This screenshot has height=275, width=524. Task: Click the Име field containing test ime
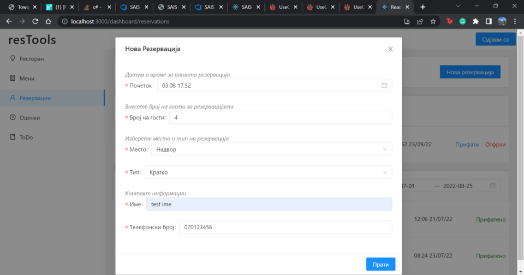pos(269,204)
